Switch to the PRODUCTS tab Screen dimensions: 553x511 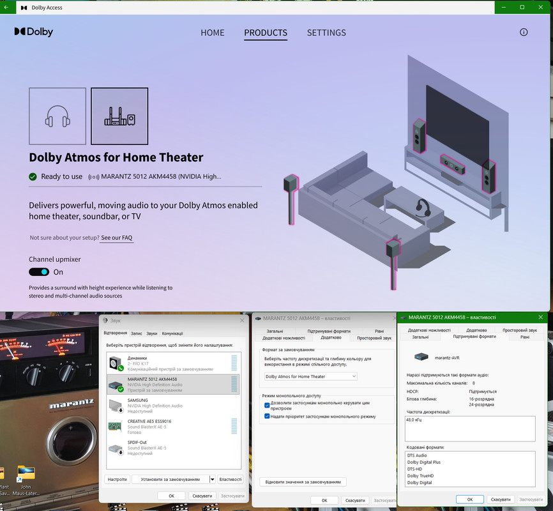point(266,33)
